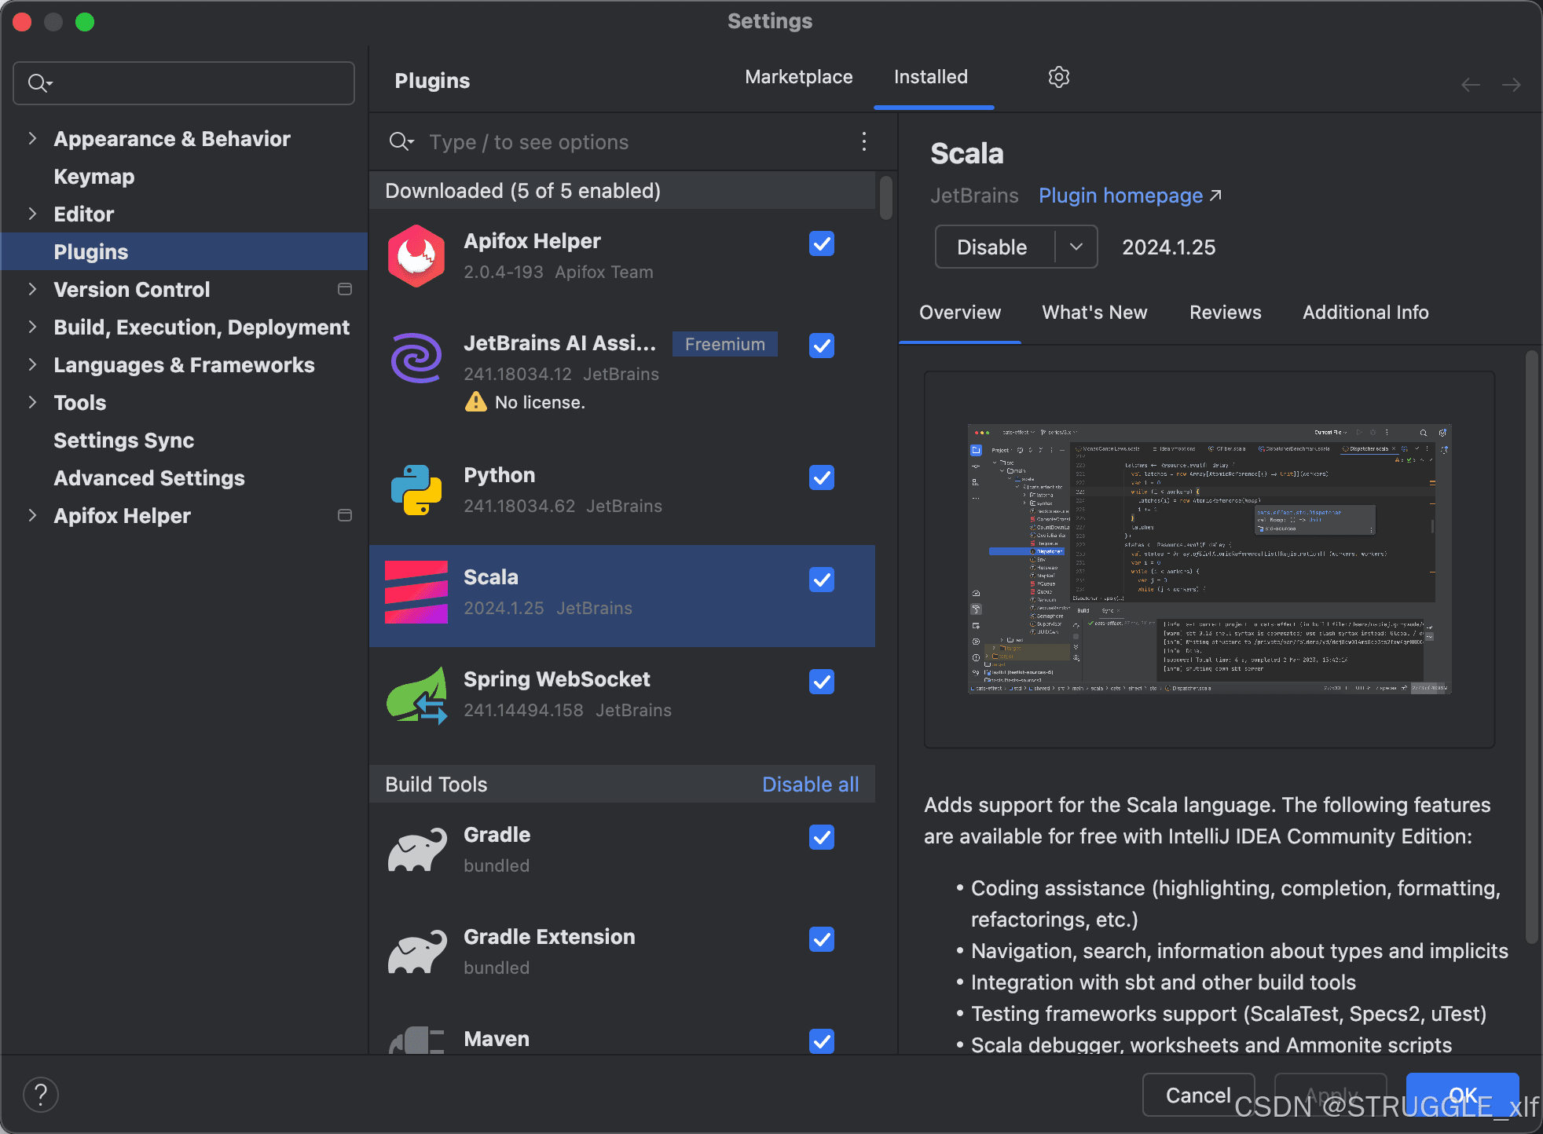Image resolution: width=1543 pixels, height=1134 pixels.
Task: Click the Scala description panel scrollbar
Action: point(1531,646)
